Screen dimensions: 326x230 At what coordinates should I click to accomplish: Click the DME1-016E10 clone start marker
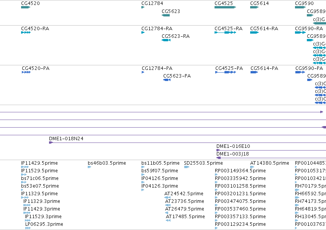coord(218,150)
